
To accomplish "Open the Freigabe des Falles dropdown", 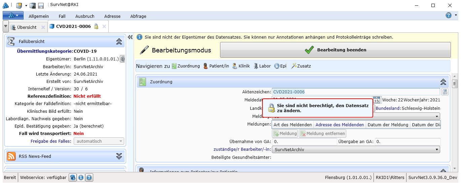I will [120, 141].
